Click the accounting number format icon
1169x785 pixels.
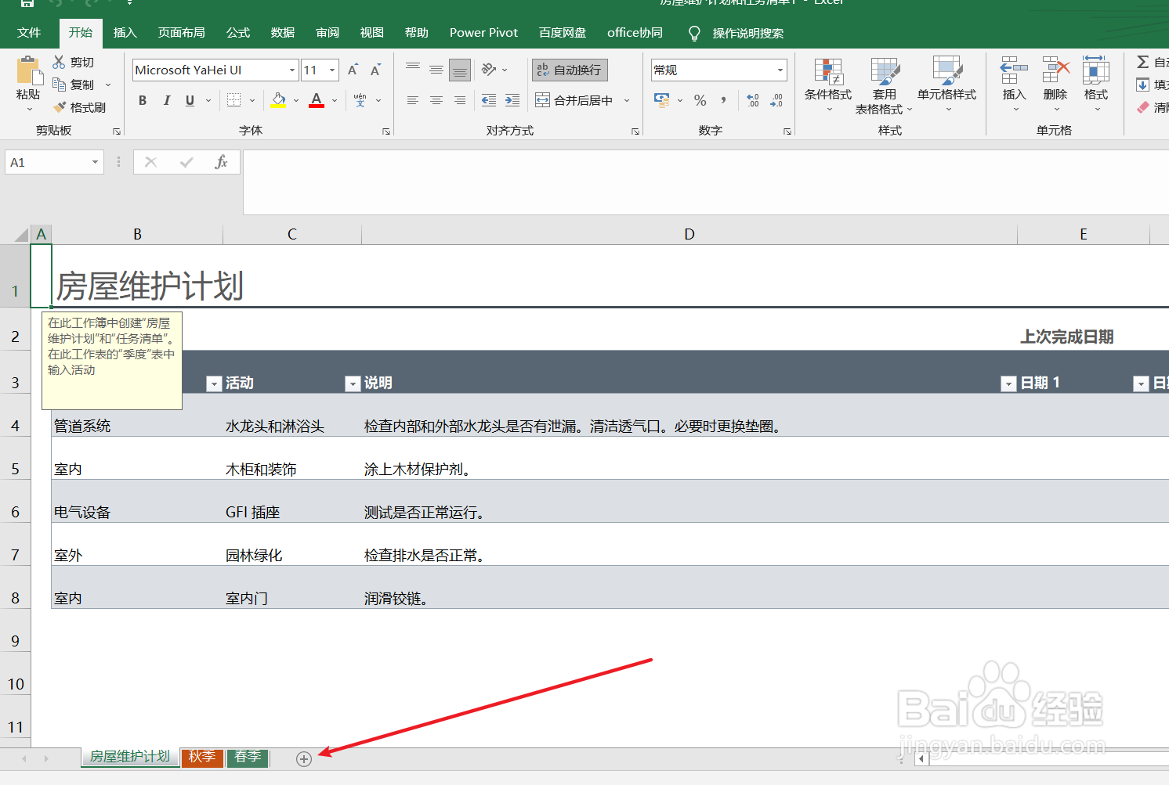[662, 100]
